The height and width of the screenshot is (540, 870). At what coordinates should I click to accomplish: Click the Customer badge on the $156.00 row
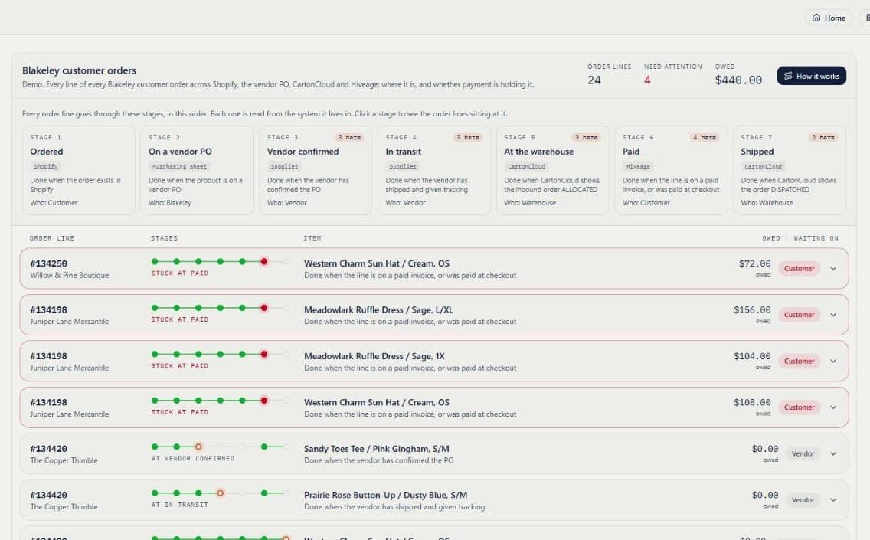pyautogui.click(x=799, y=315)
